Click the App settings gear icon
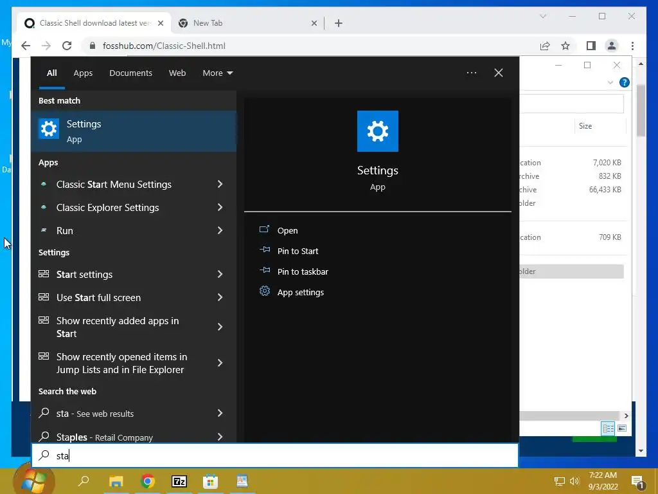658x494 pixels. [264, 291]
